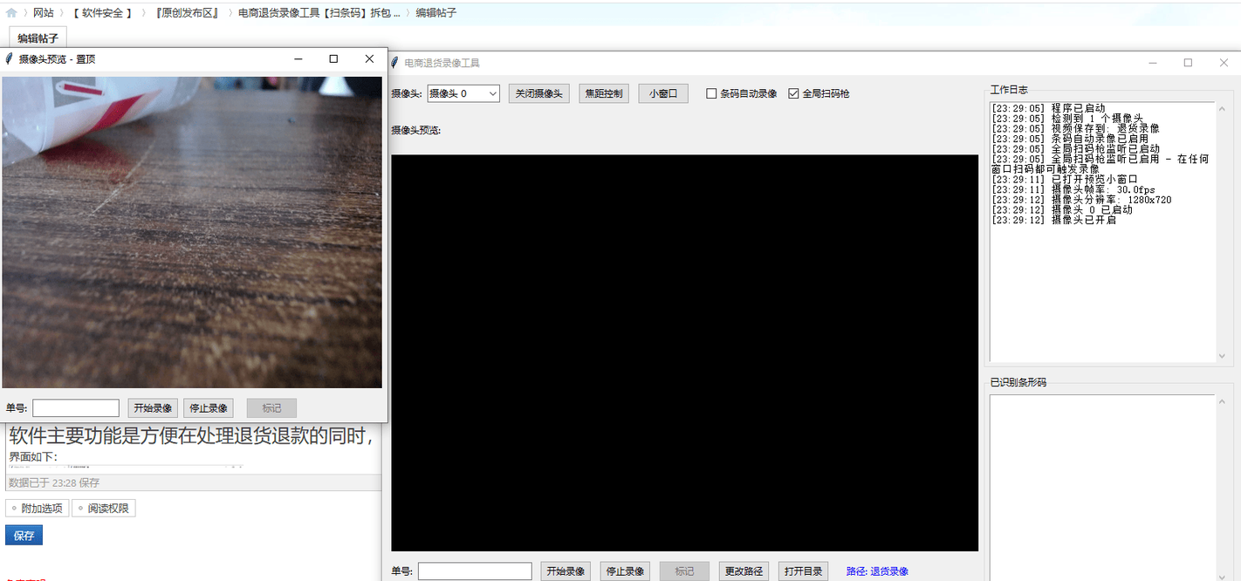Screen dimensions: 1241x581
Task: Click the blue 保存 button
Action: (x=24, y=536)
